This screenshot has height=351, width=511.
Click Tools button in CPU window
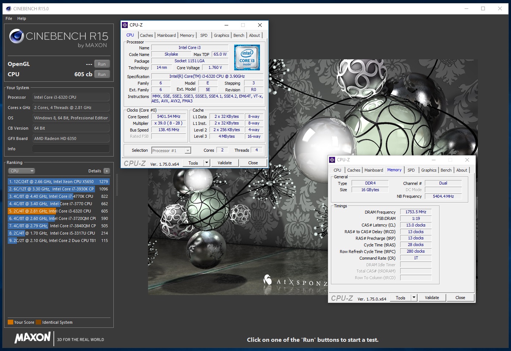[x=193, y=163]
